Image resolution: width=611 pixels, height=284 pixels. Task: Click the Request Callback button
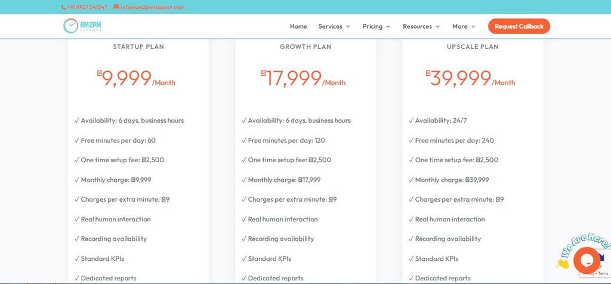(519, 26)
